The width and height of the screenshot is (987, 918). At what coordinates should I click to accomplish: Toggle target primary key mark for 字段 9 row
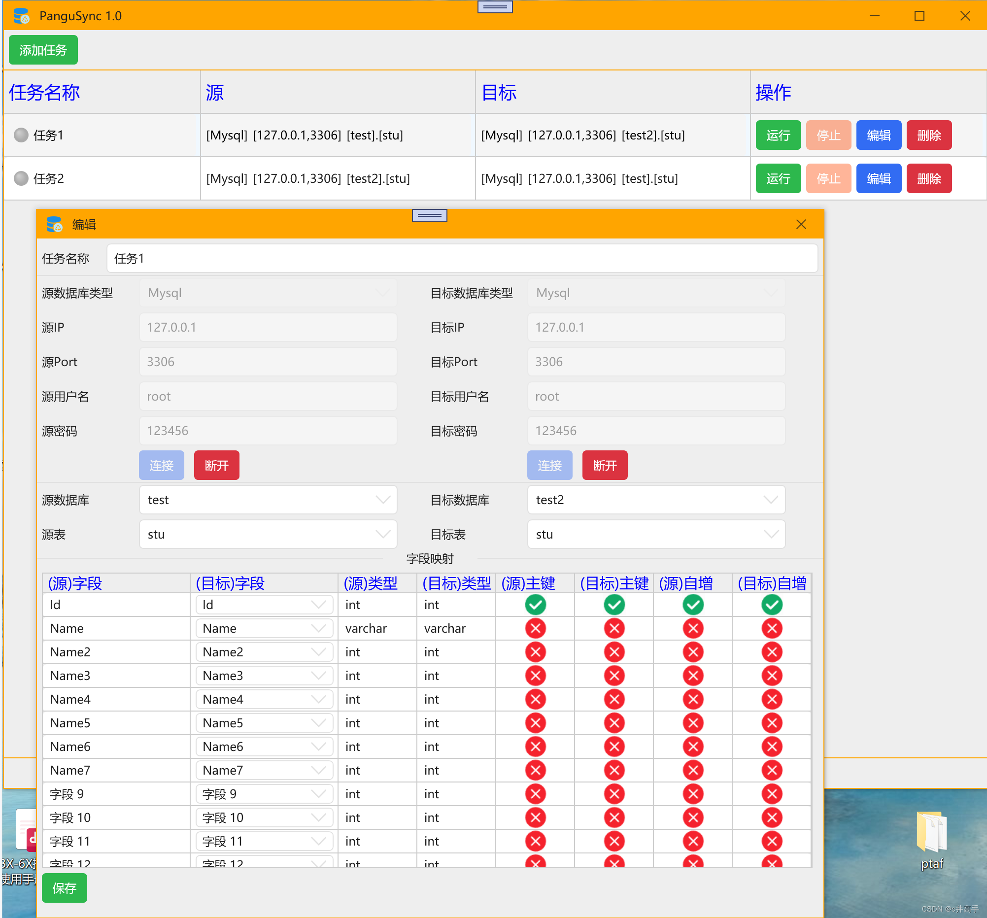pos(614,794)
